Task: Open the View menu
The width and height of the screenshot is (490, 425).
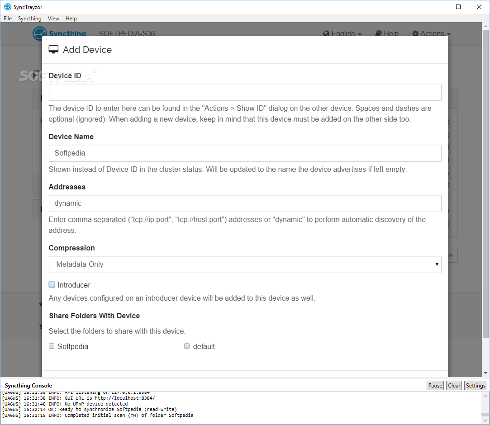Action: pos(53,19)
